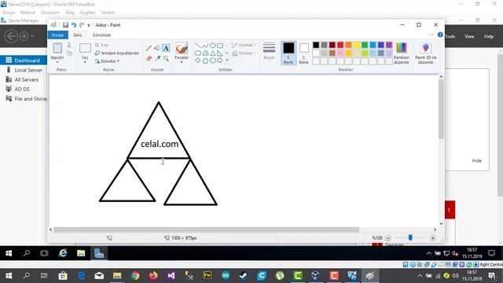Click the Kırp crop button
Viewport: 503px width, 283px height.
102,45
